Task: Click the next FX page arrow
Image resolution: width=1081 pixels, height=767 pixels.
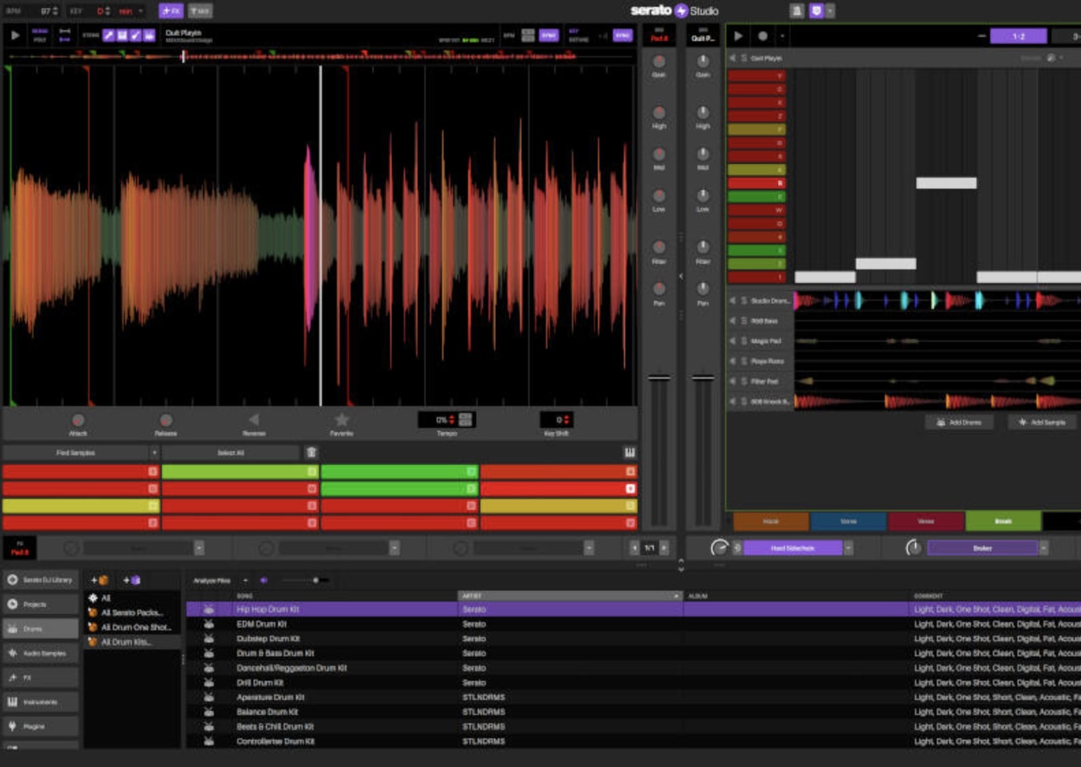Action: (x=664, y=548)
